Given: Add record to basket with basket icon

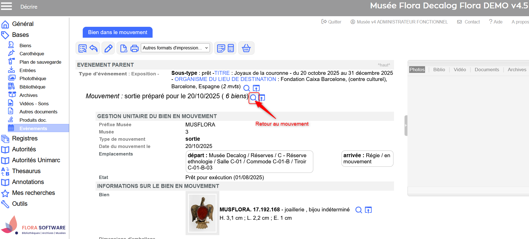Looking at the screenshot, I should click(246, 48).
